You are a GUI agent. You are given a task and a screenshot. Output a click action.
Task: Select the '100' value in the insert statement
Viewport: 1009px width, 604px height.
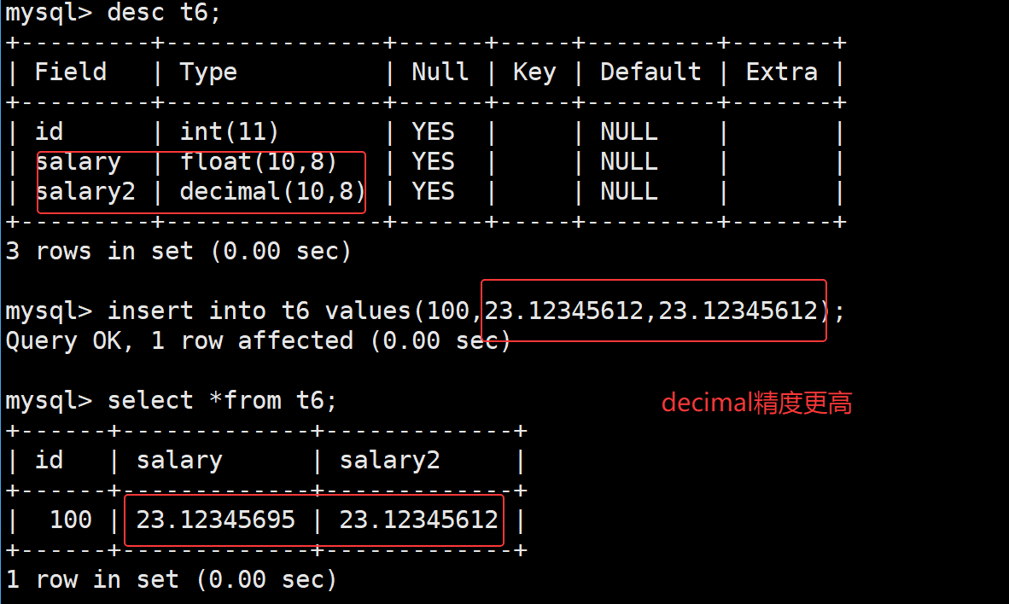click(x=448, y=311)
